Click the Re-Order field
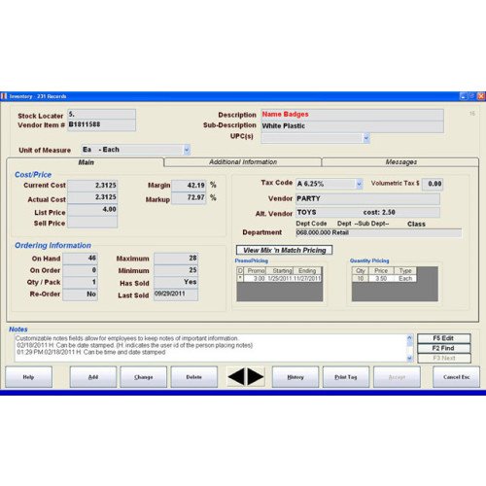486x486 pixels. [x=80, y=295]
